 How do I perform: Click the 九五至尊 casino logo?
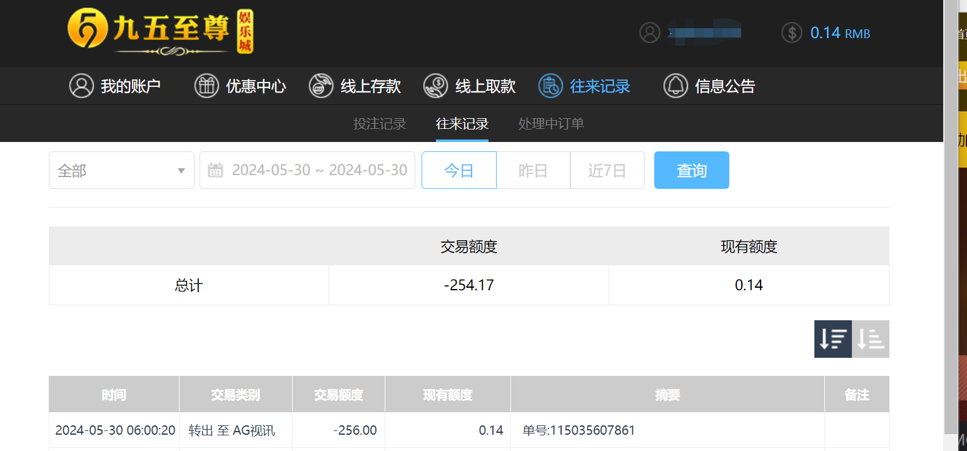pos(153,33)
